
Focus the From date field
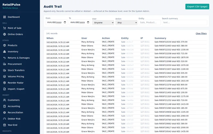(x=56, y=22)
